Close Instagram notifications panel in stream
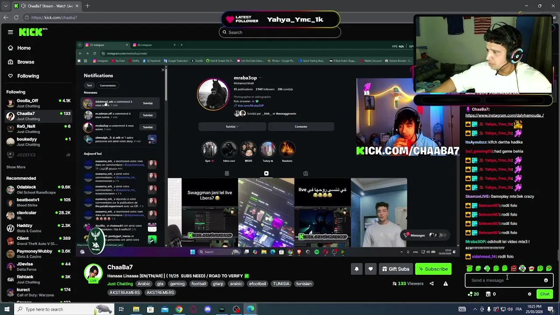 click(163, 70)
